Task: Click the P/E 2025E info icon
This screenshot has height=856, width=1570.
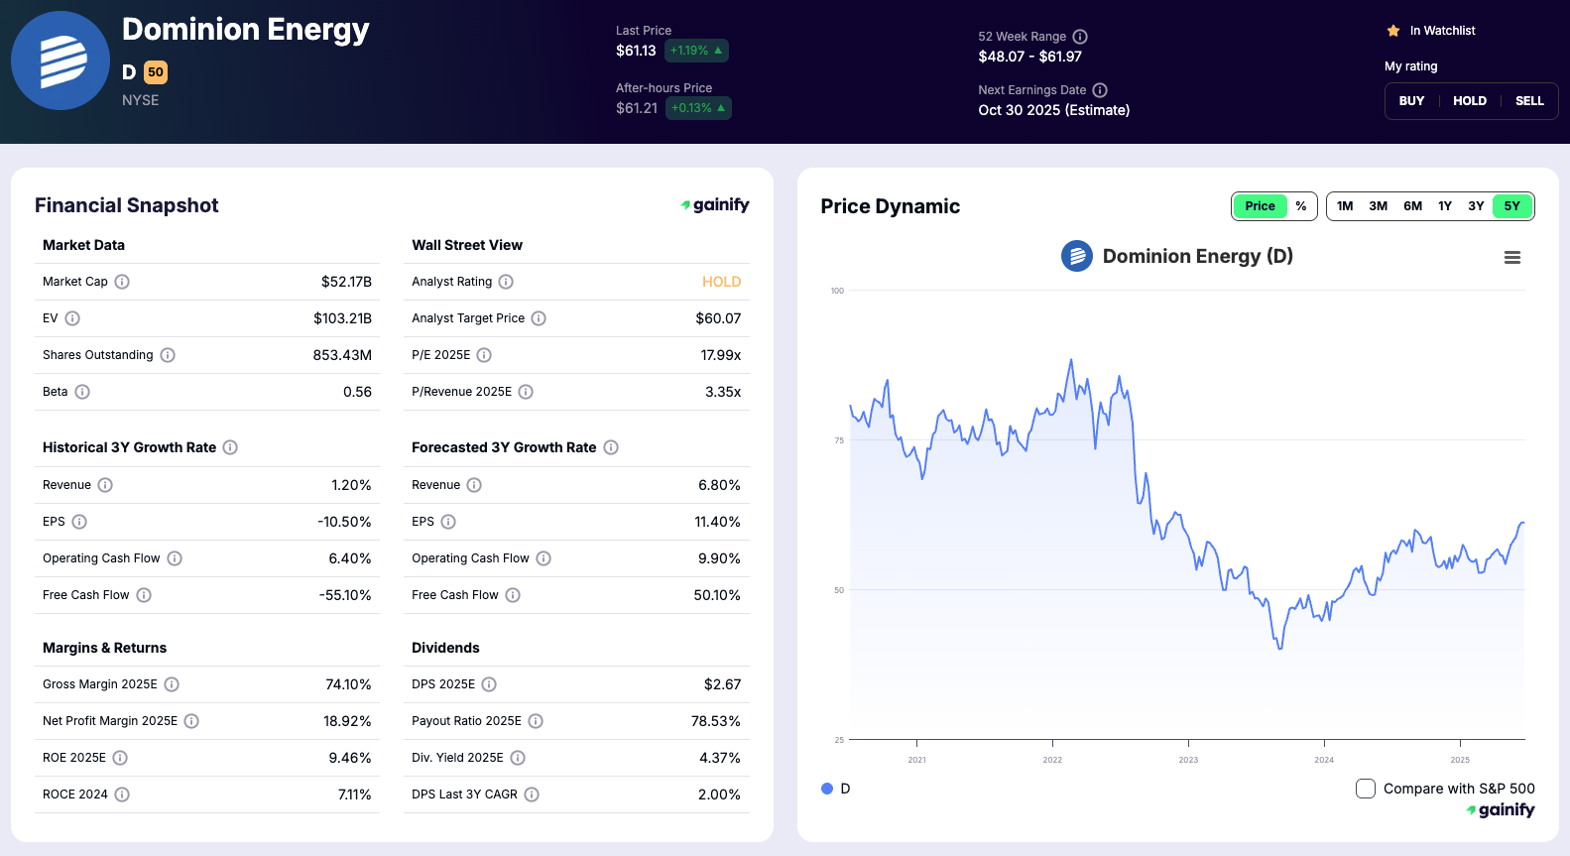Action: [484, 355]
